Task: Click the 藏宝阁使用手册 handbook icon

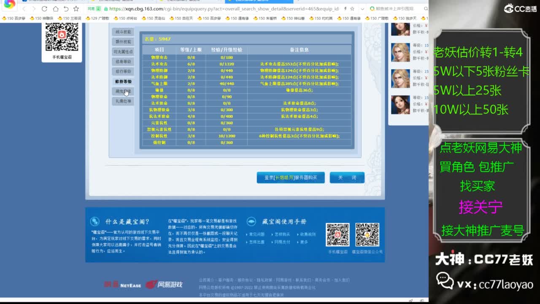Action: tap(252, 221)
